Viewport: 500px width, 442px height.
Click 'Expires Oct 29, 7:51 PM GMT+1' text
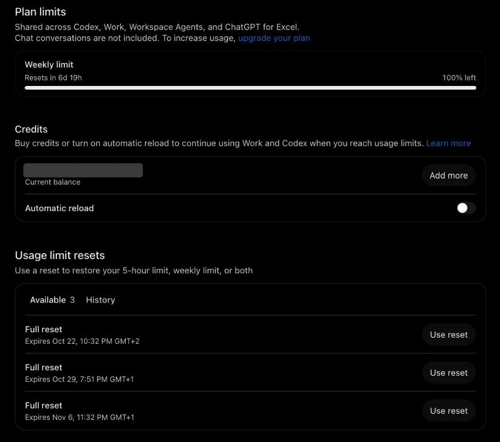point(79,379)
